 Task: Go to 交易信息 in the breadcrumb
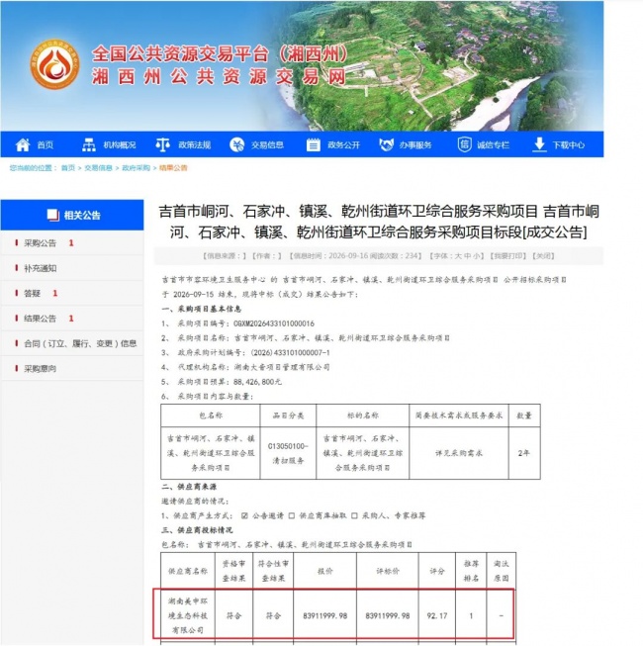click(x=98, y=167)
